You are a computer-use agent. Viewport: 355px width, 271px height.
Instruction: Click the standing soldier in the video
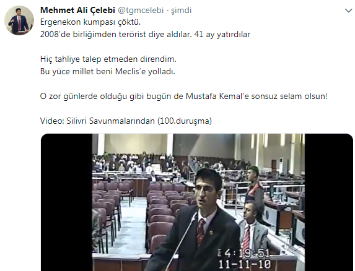click(x=255, y=187)
